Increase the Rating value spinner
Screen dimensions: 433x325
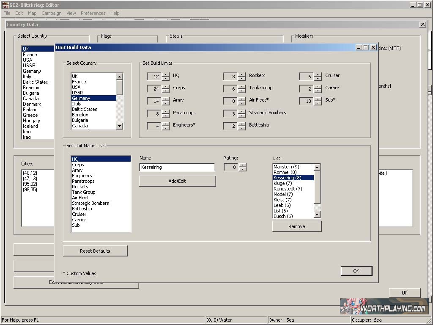coord(242,165)
